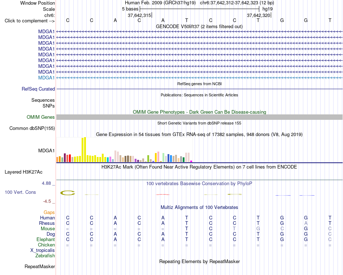Image resolution: width=343 pixels, height=275 pixels.
Task: Click the X_tropicalis alignment row label
Action: 43,250
